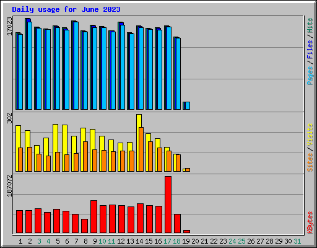Click the short cyan bar for day 19

(x=188, y=105)
